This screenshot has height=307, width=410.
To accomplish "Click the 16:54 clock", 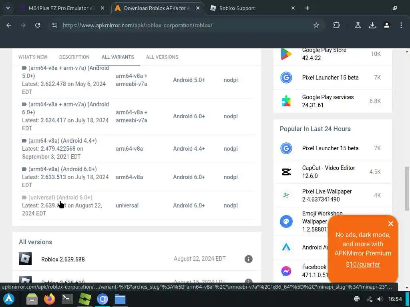I will [x=395, y=299].
